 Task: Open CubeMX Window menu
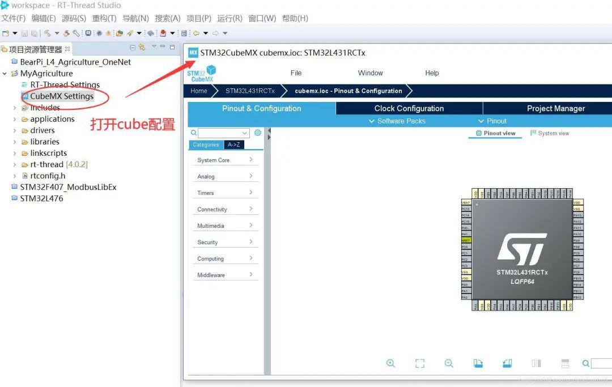pos(371,73)
